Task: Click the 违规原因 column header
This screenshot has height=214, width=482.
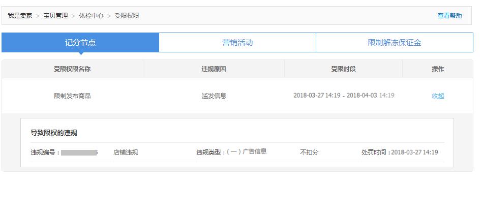Action: click(214, 69)
